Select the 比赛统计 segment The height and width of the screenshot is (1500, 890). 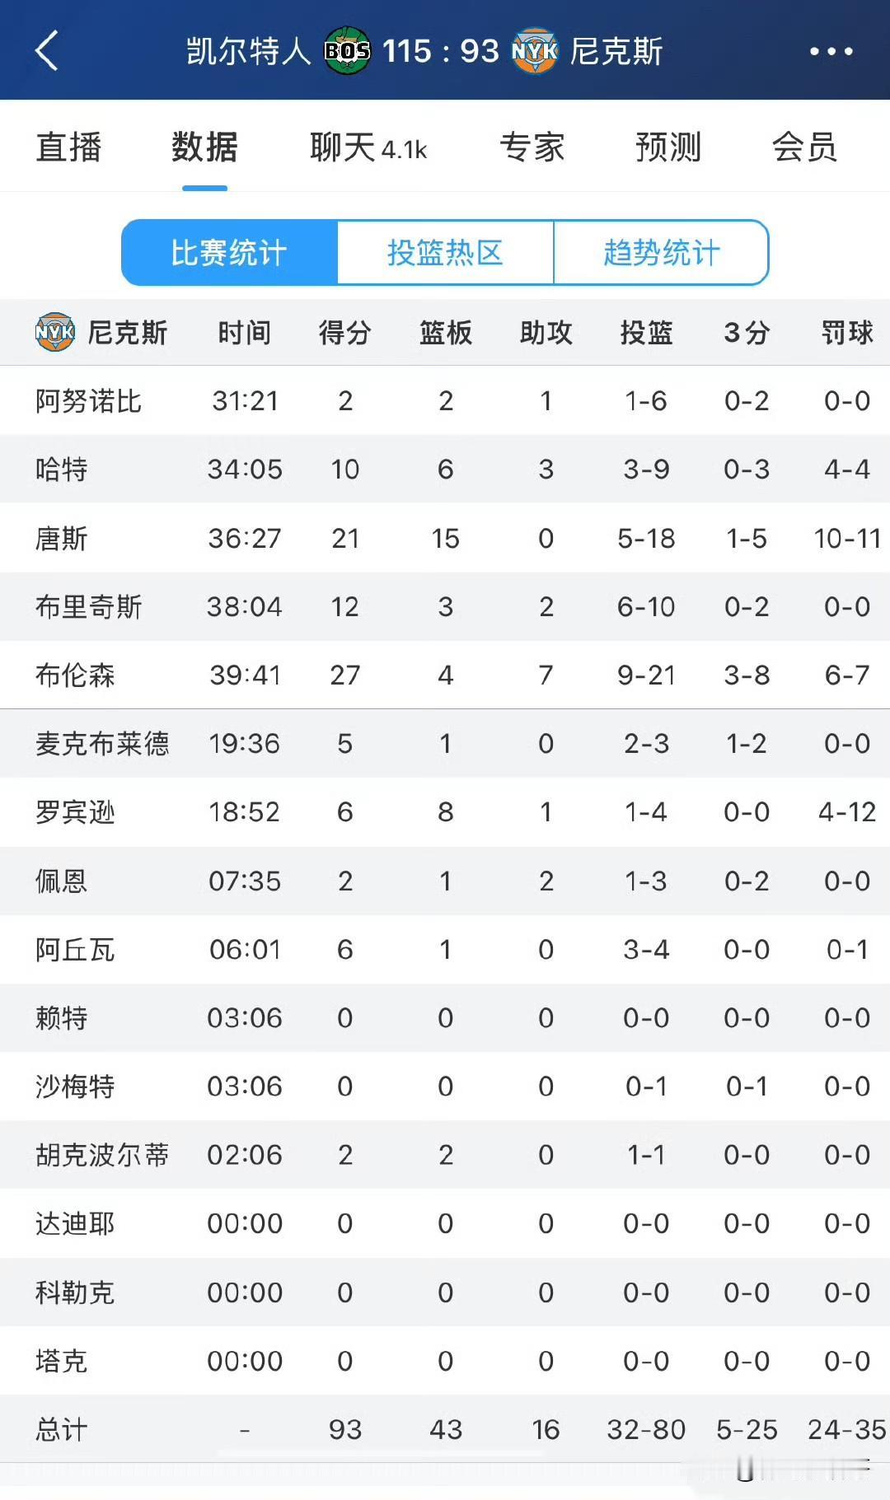pos(229,252)
